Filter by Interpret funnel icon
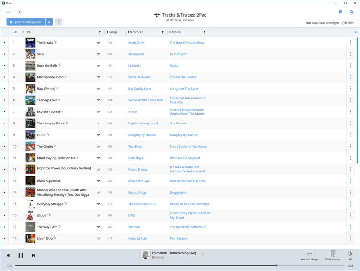Screen dimensions: 360x271 (163, 32)
